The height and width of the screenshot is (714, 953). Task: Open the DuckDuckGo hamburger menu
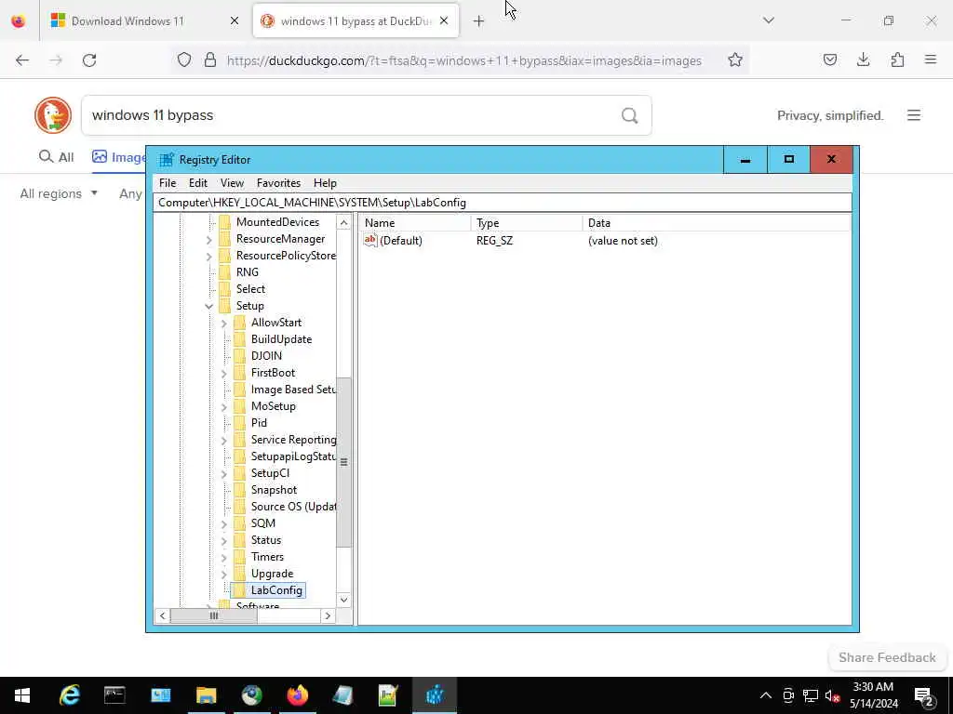[914, 115]
